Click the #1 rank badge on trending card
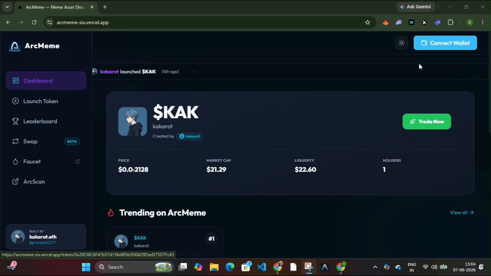This screenshot has width=491, height=276. coord(211,239)
